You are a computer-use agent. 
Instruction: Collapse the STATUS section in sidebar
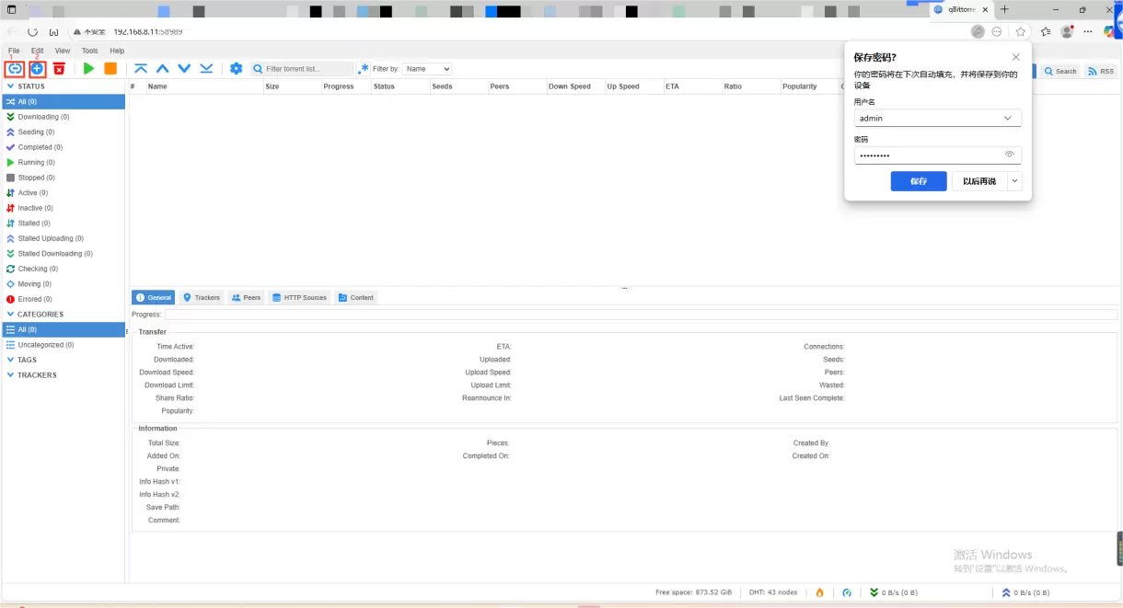(10, 86)
